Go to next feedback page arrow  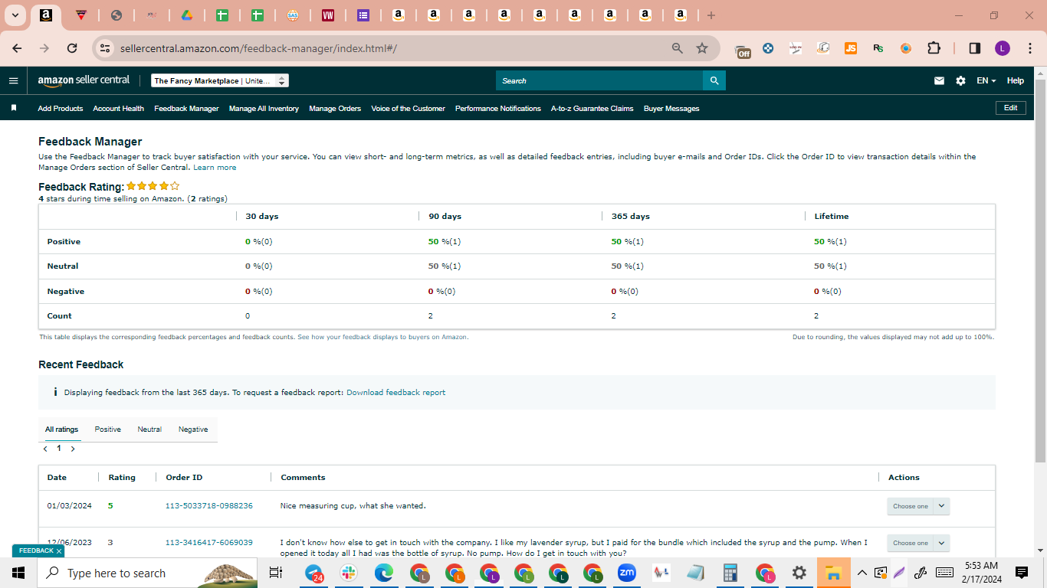click(73, 449)
